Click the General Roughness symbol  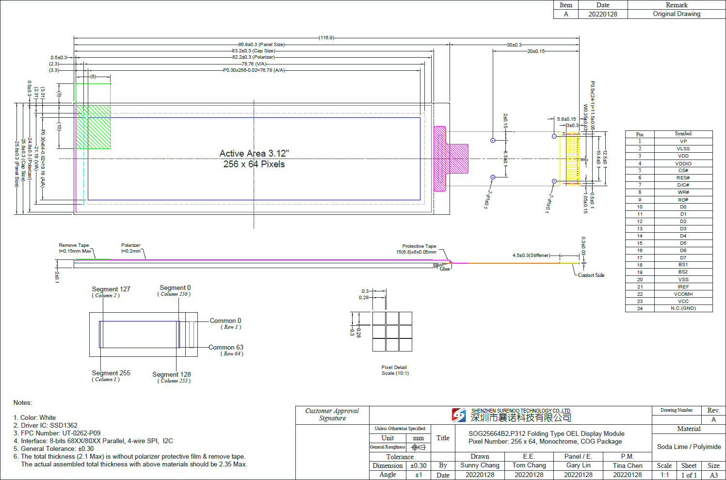click(418, 447)
